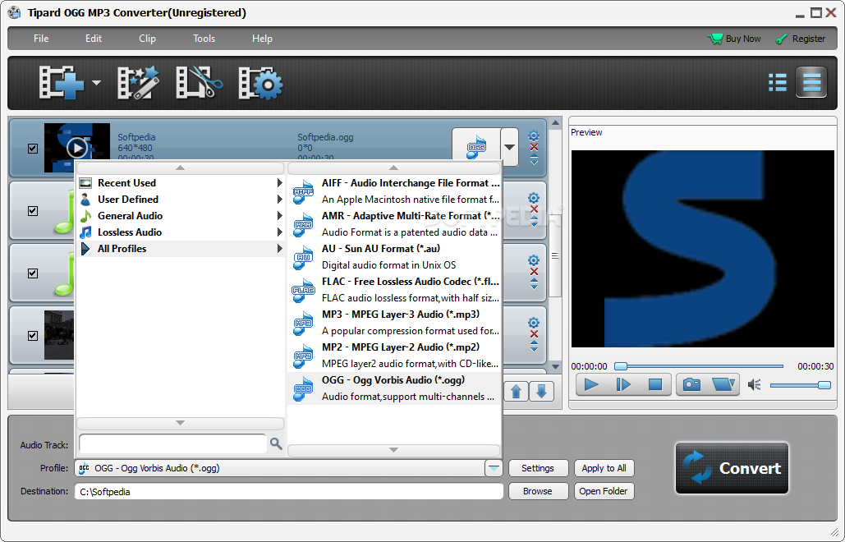
Task: Move selected file up with arrow button
Action: [516, 392]
